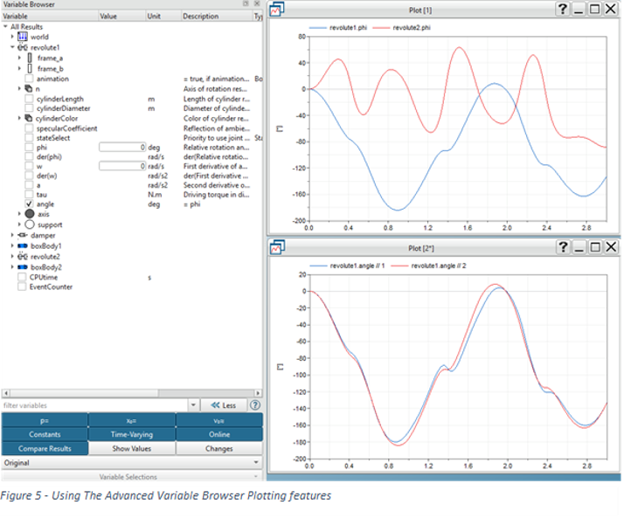The image size is (624, 518).
Task: Click the Plot [1] window icon
Action: pos(276,9)
